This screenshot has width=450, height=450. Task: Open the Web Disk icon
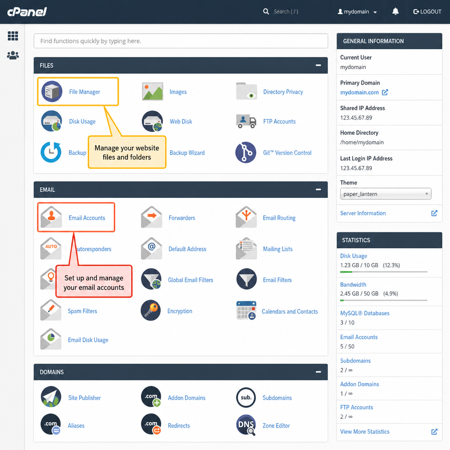coord(152,121)
